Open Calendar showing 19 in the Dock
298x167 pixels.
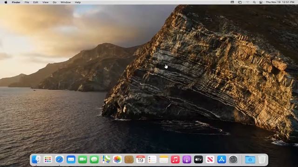pos(141,160)
